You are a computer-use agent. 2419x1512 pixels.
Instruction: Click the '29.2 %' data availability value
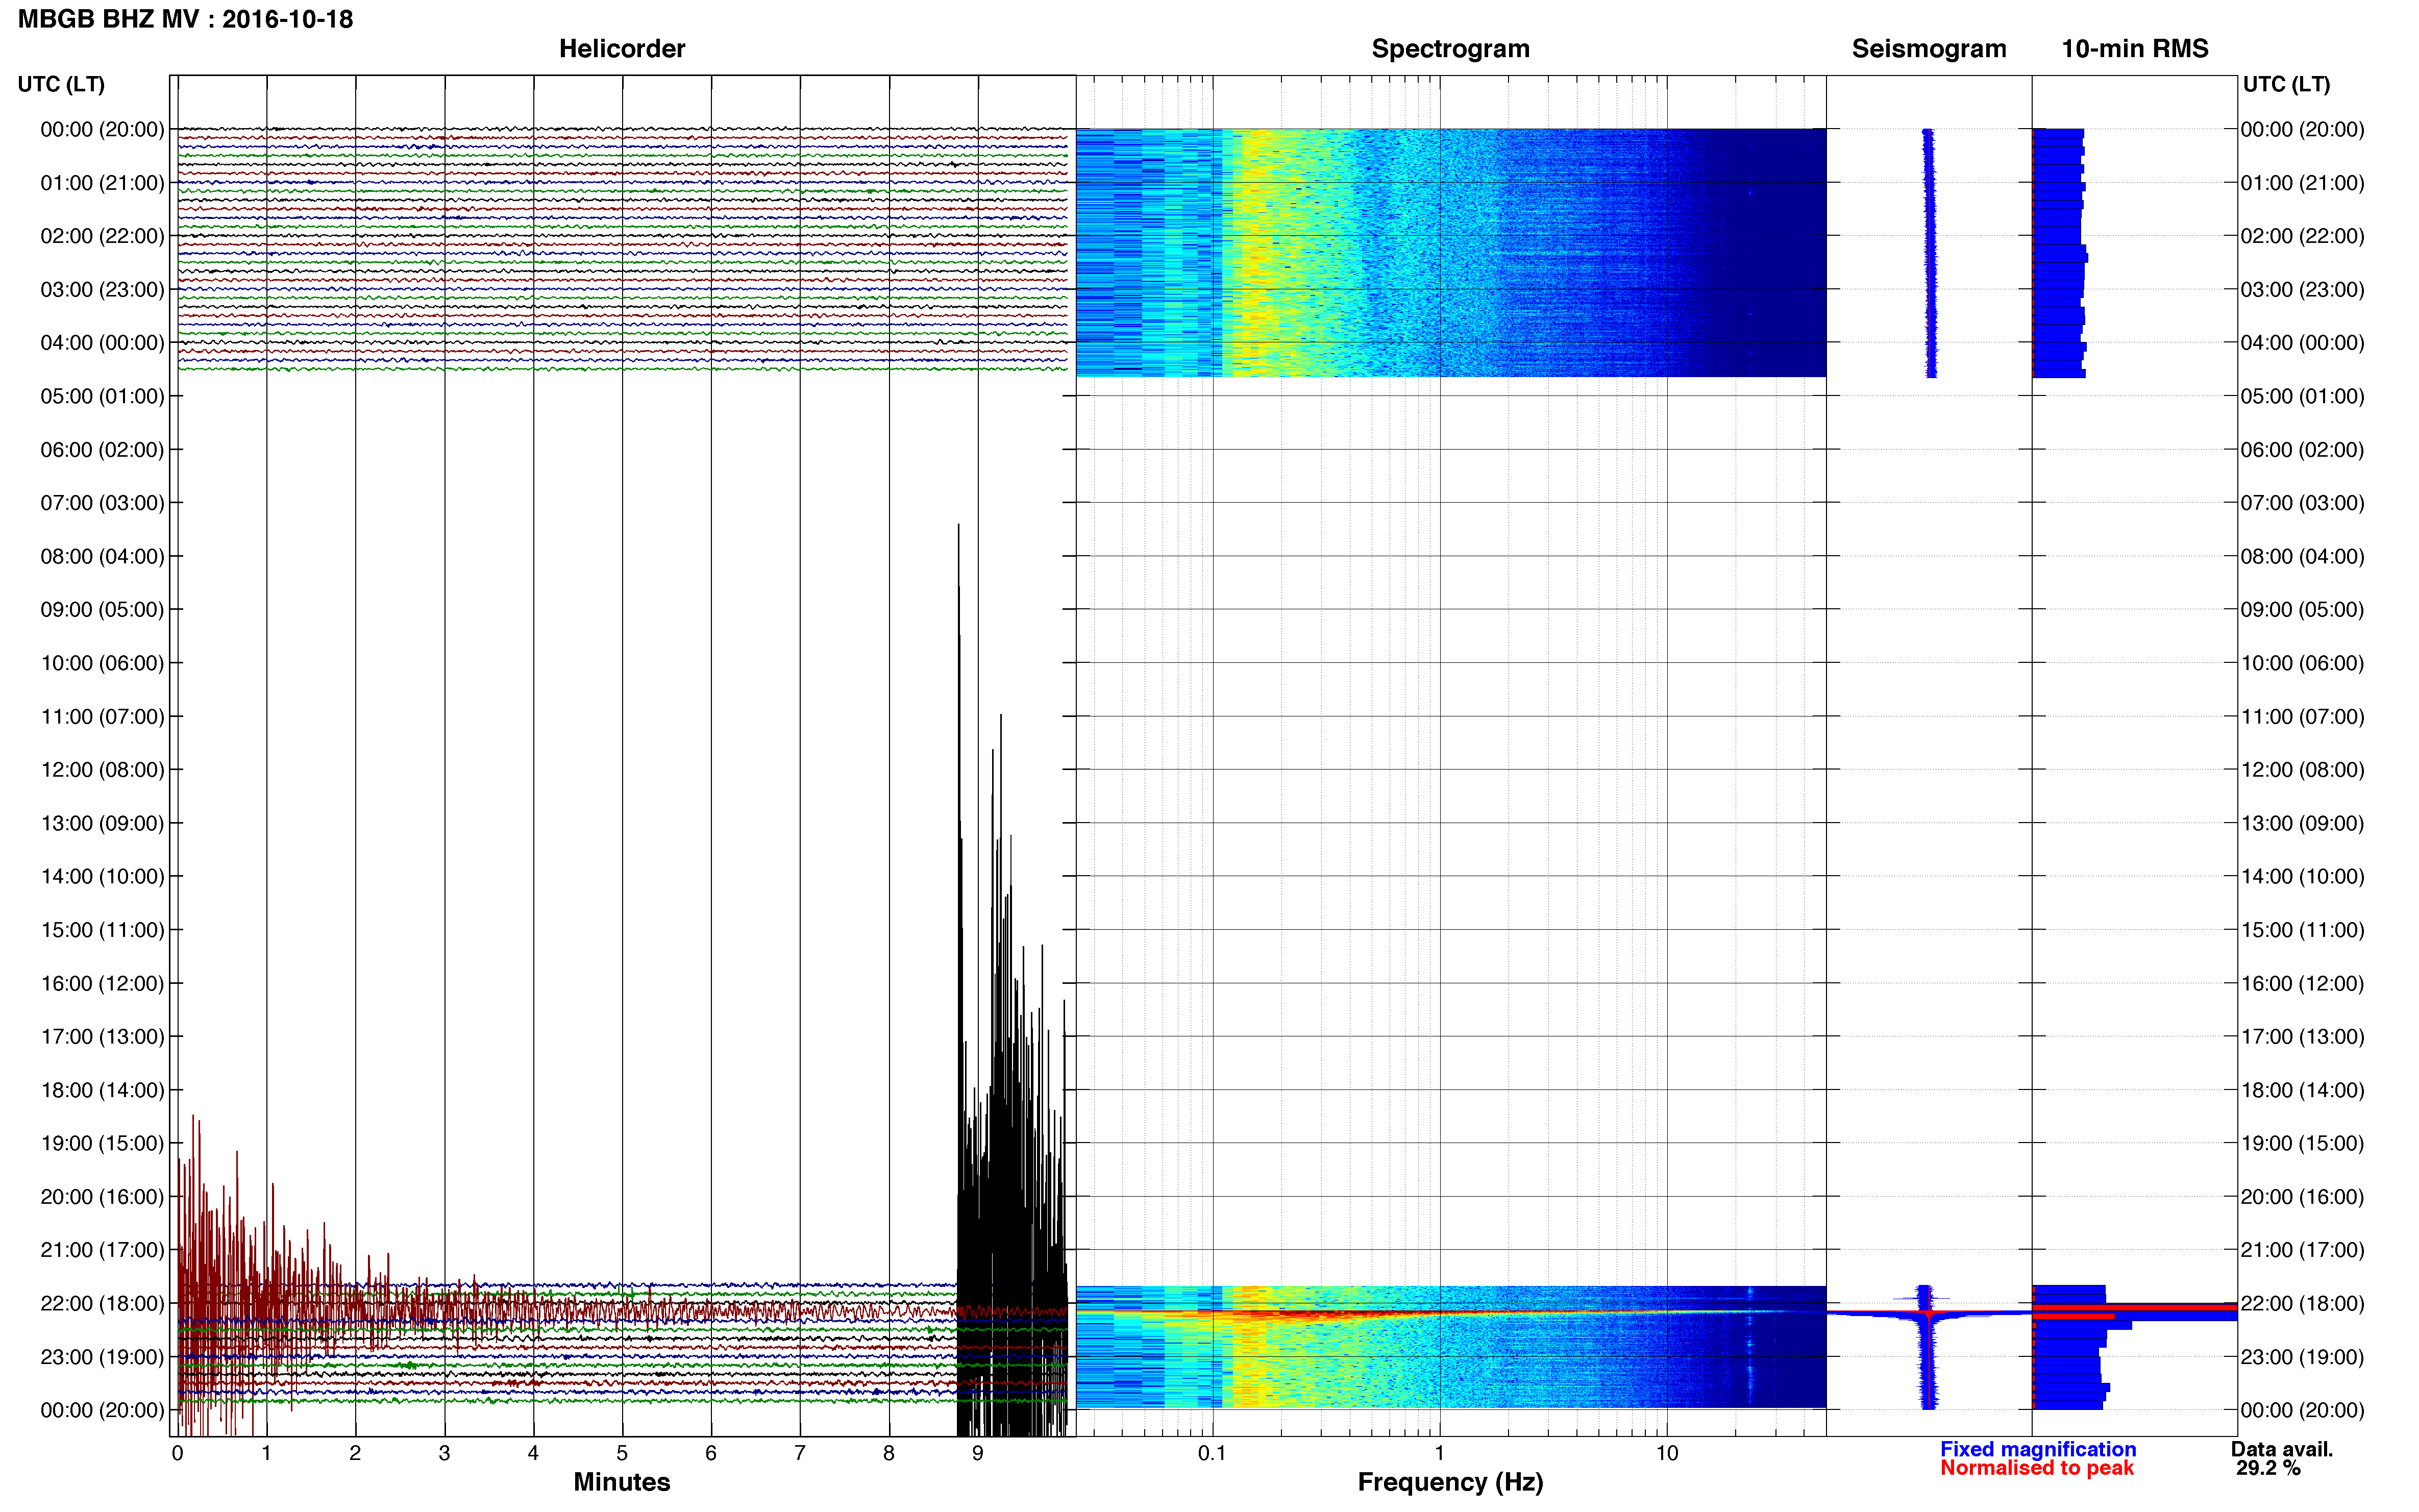[2268, 1468]
